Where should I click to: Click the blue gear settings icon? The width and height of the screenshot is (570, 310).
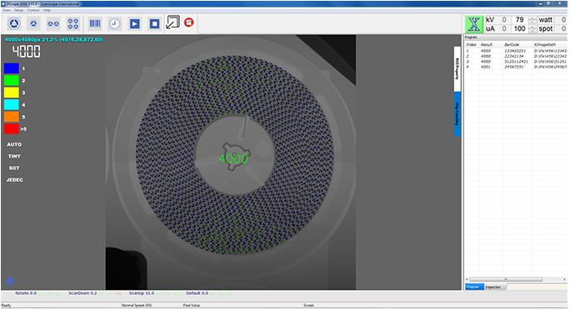point(10,281)
